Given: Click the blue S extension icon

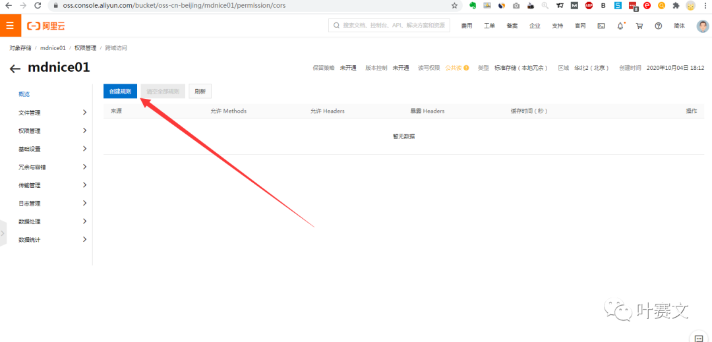Looking at the screenshot, I should click(618, 6).
